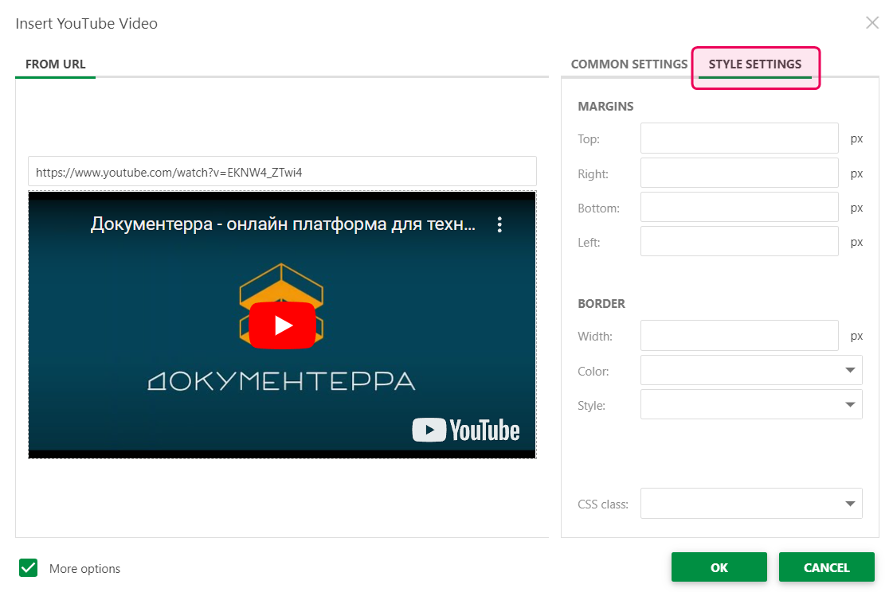Expand the border Style dropdown
The image size is (893, 592).
[x=751, y=404]
